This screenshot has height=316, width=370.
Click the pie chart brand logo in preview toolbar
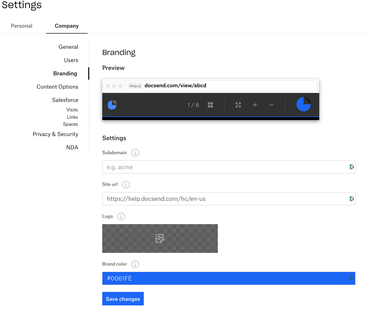[x=303, y=104]
